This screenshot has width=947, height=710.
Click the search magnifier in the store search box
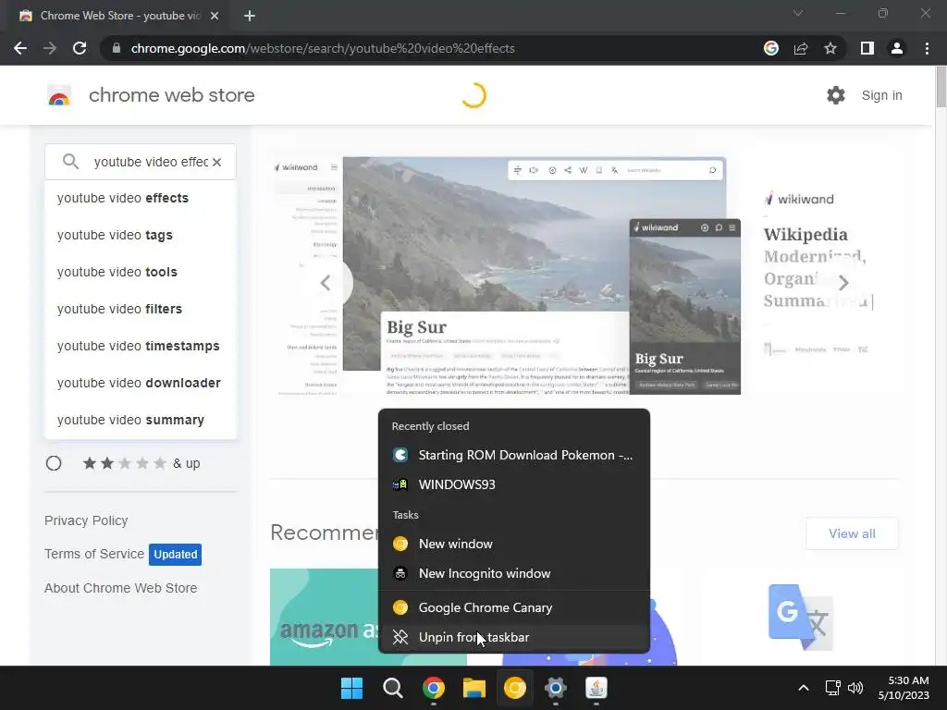point(70,162)
